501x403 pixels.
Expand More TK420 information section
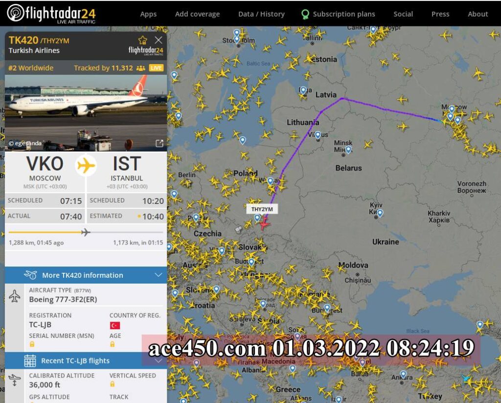click(86, 275)
